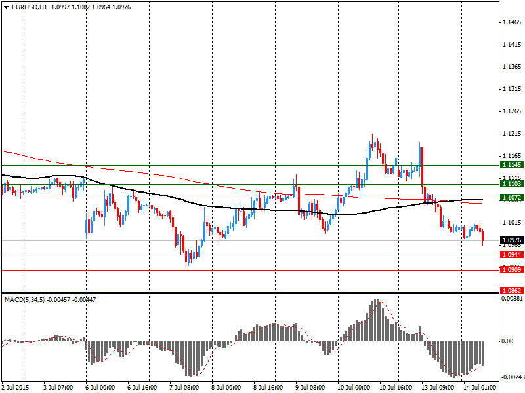
Task: Select the 1.1103 green level label
Action: 511,184
